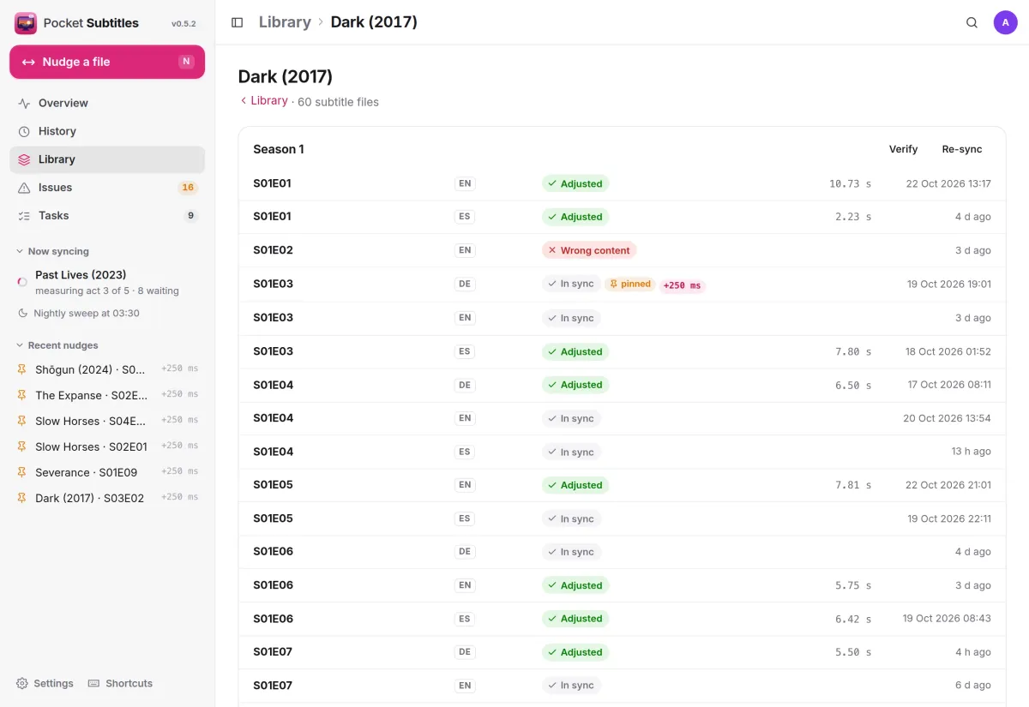This screenshot has height=707, width=1029.
Task: Open the Issues section
Action: [x=107, y=188]
